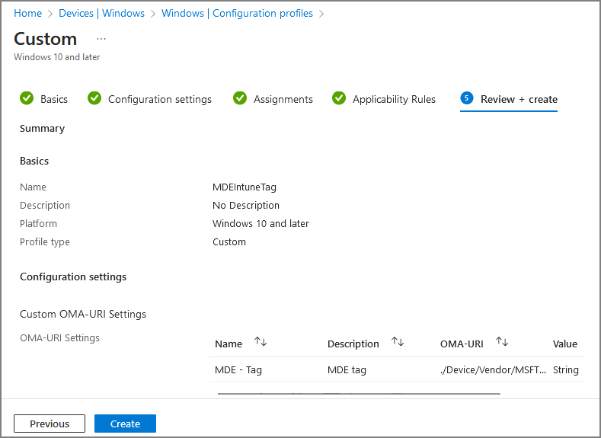Image resolution: width=601 pixels, height=438 pixels.
Task: Click the blue step 5 circle icon
Action: [x=466, y=98]
